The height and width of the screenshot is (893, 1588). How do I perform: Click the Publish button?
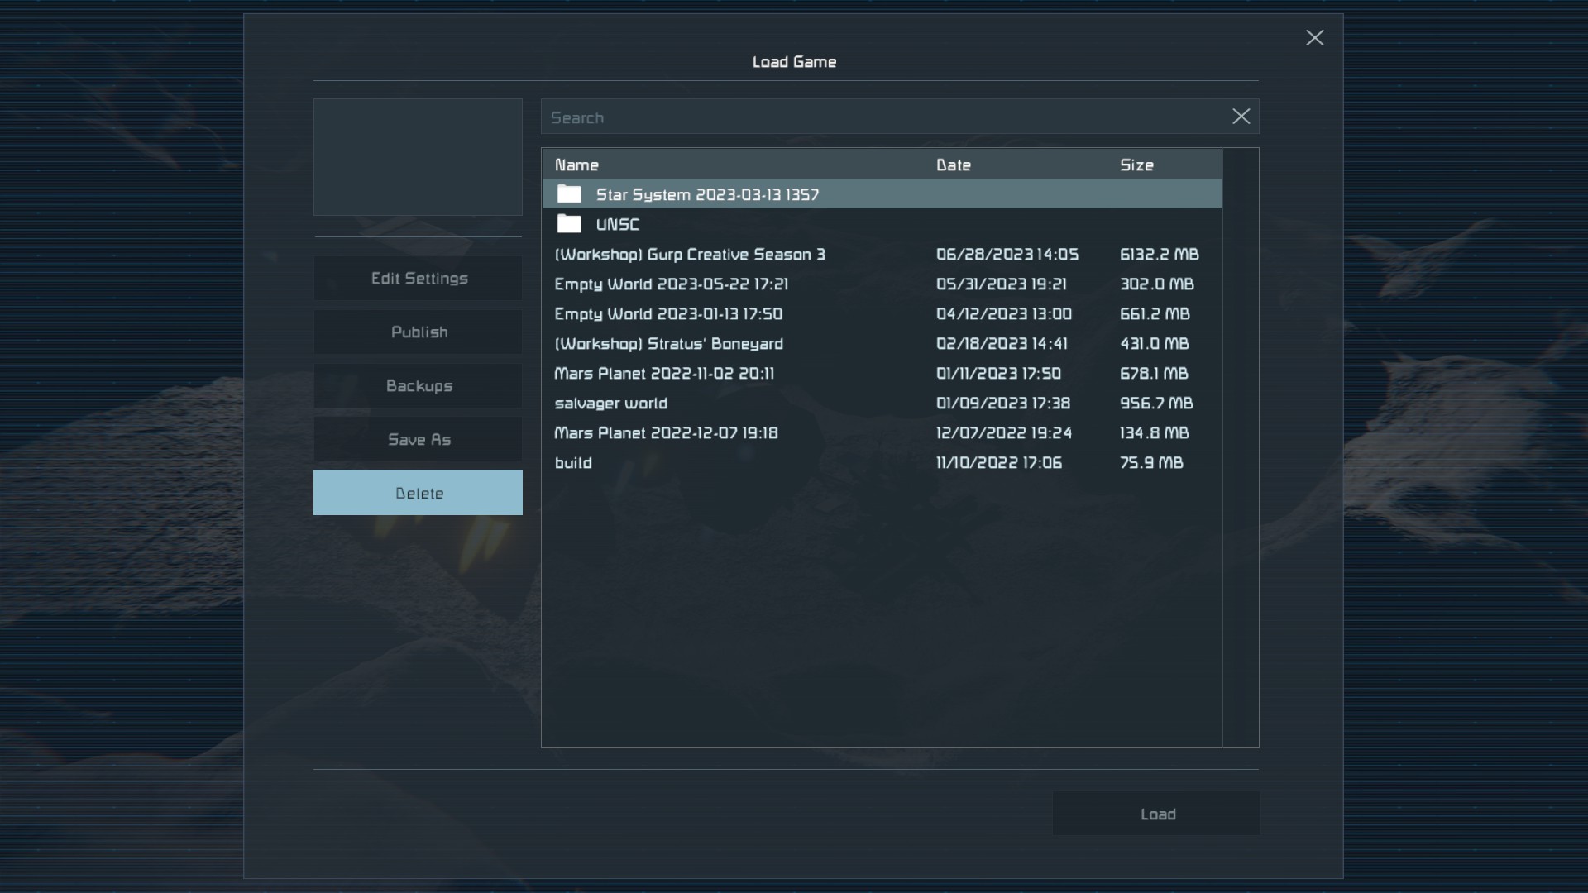pos(419,332)
